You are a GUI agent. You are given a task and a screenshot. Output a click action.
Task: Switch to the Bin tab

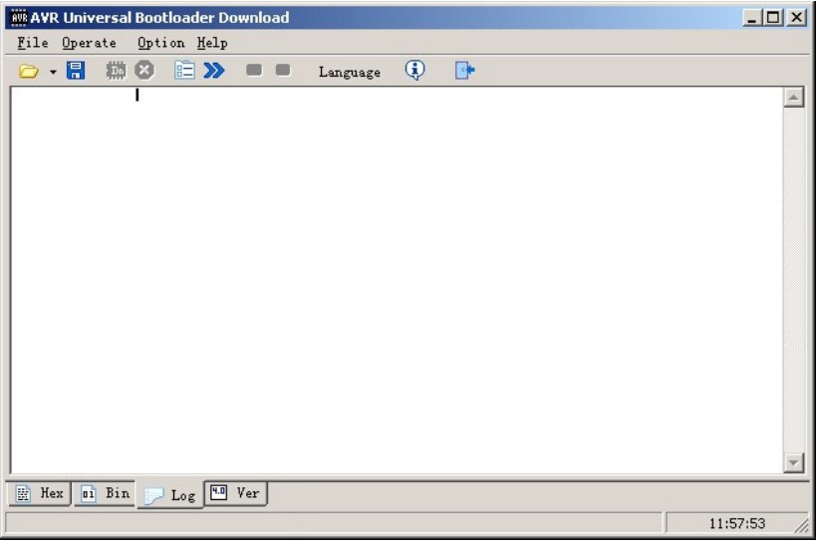pyautogui.click(x=106, y=493)
